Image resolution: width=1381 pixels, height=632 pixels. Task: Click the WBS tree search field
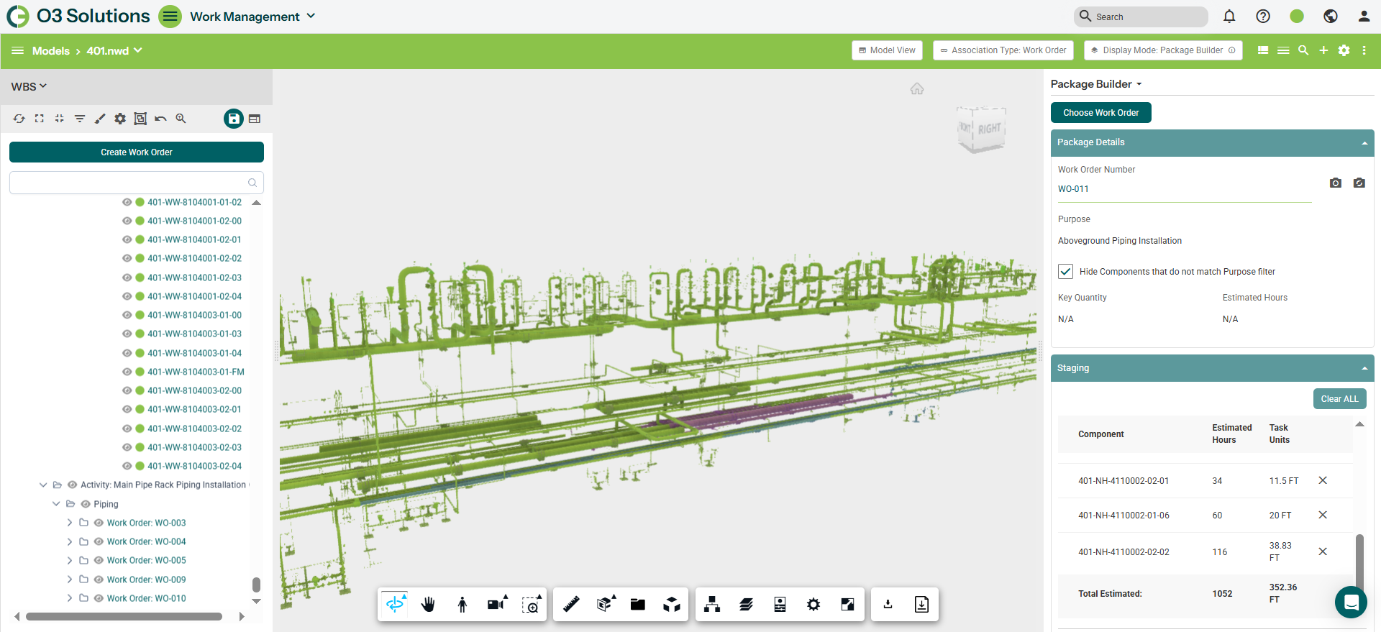[137, 183]
